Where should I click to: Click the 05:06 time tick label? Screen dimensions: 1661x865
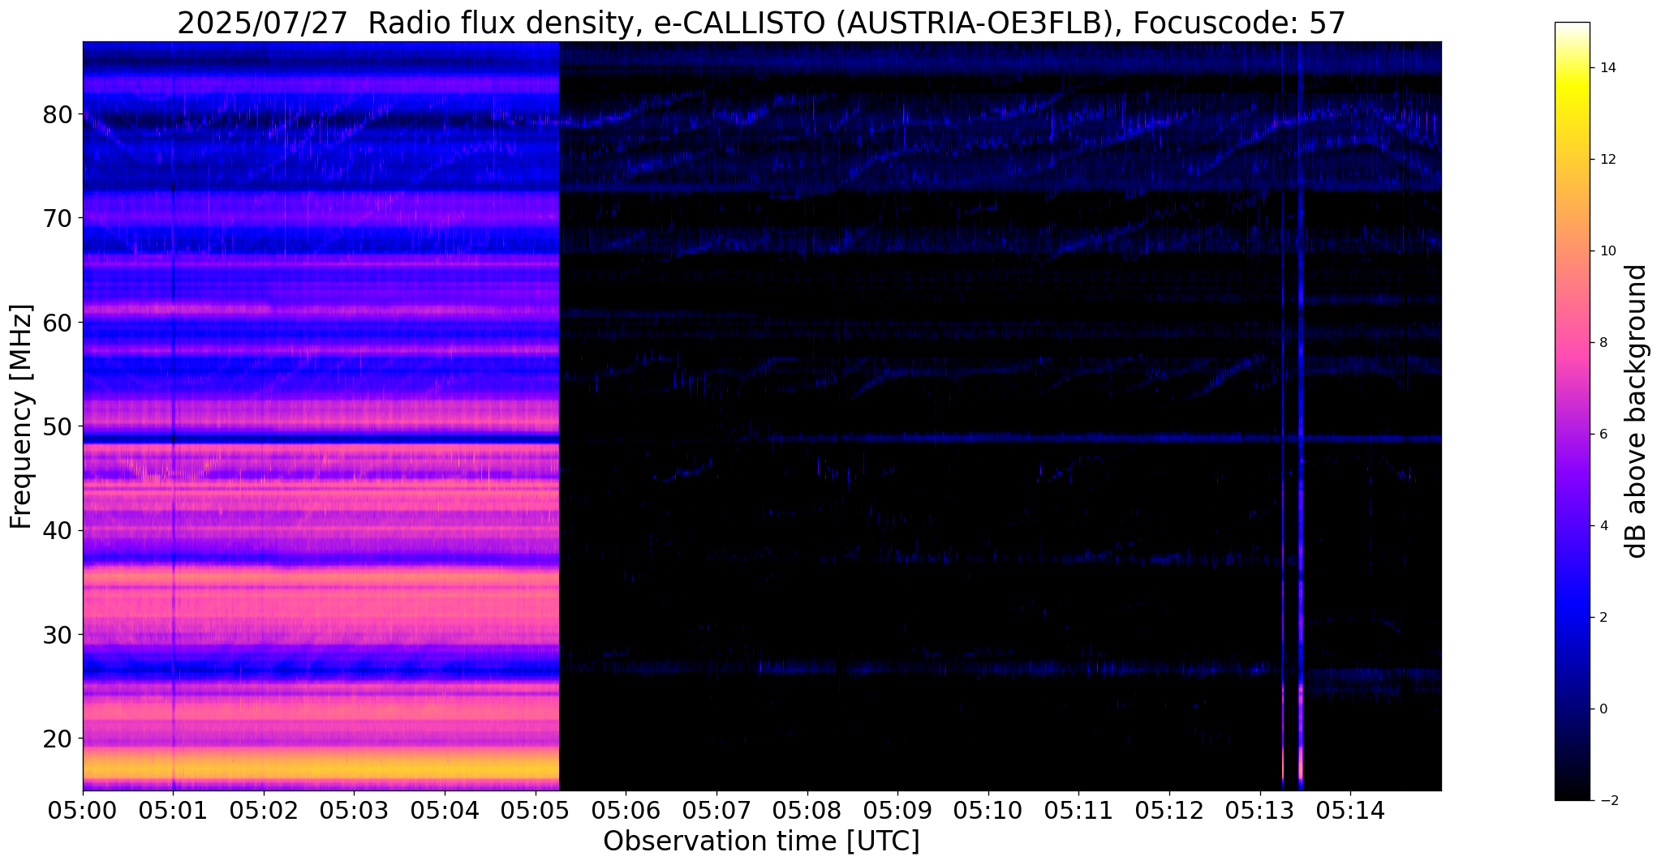[626, 811]
